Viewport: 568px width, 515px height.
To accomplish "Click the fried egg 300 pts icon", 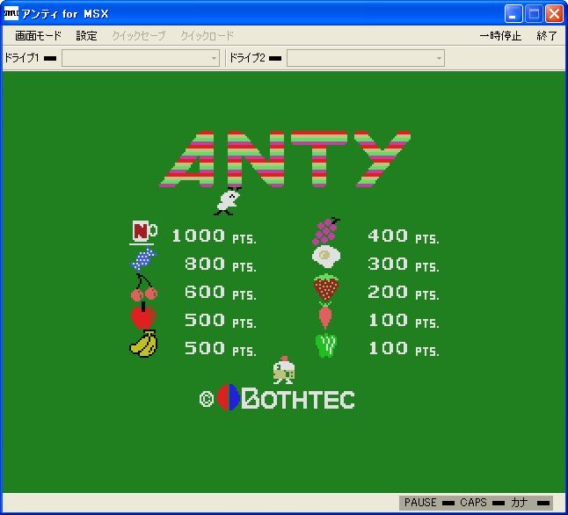I will (x=326, y=257).
